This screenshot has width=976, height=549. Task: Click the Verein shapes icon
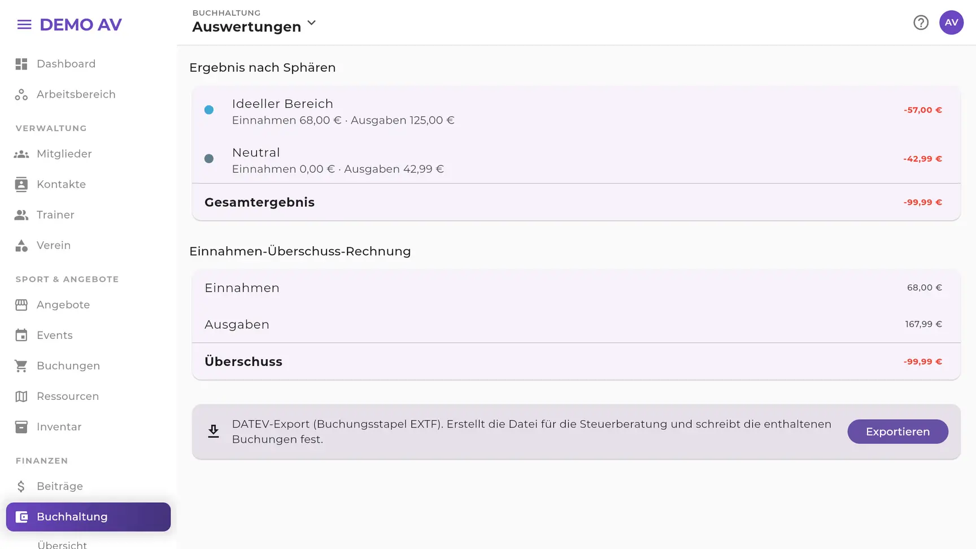tap(21, 246)
